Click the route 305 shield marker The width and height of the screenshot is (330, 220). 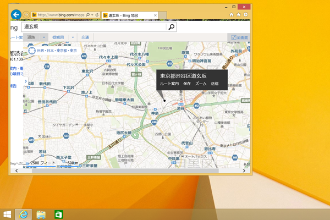pos(235,157)
